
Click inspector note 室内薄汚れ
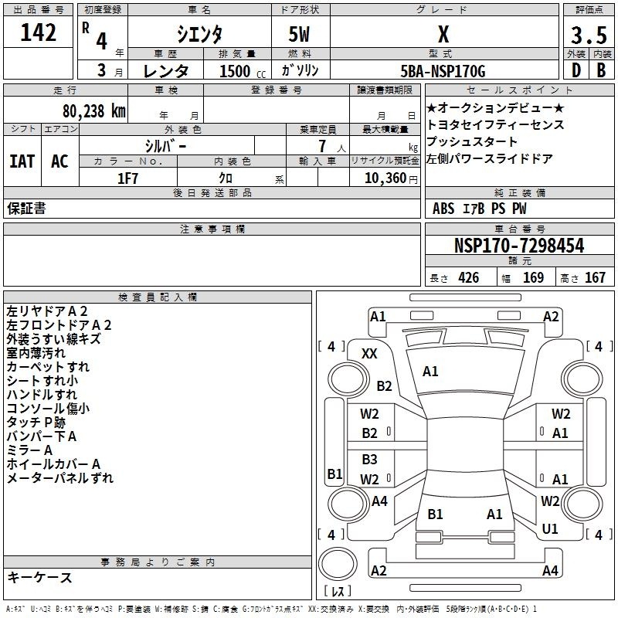pos(36,353)
